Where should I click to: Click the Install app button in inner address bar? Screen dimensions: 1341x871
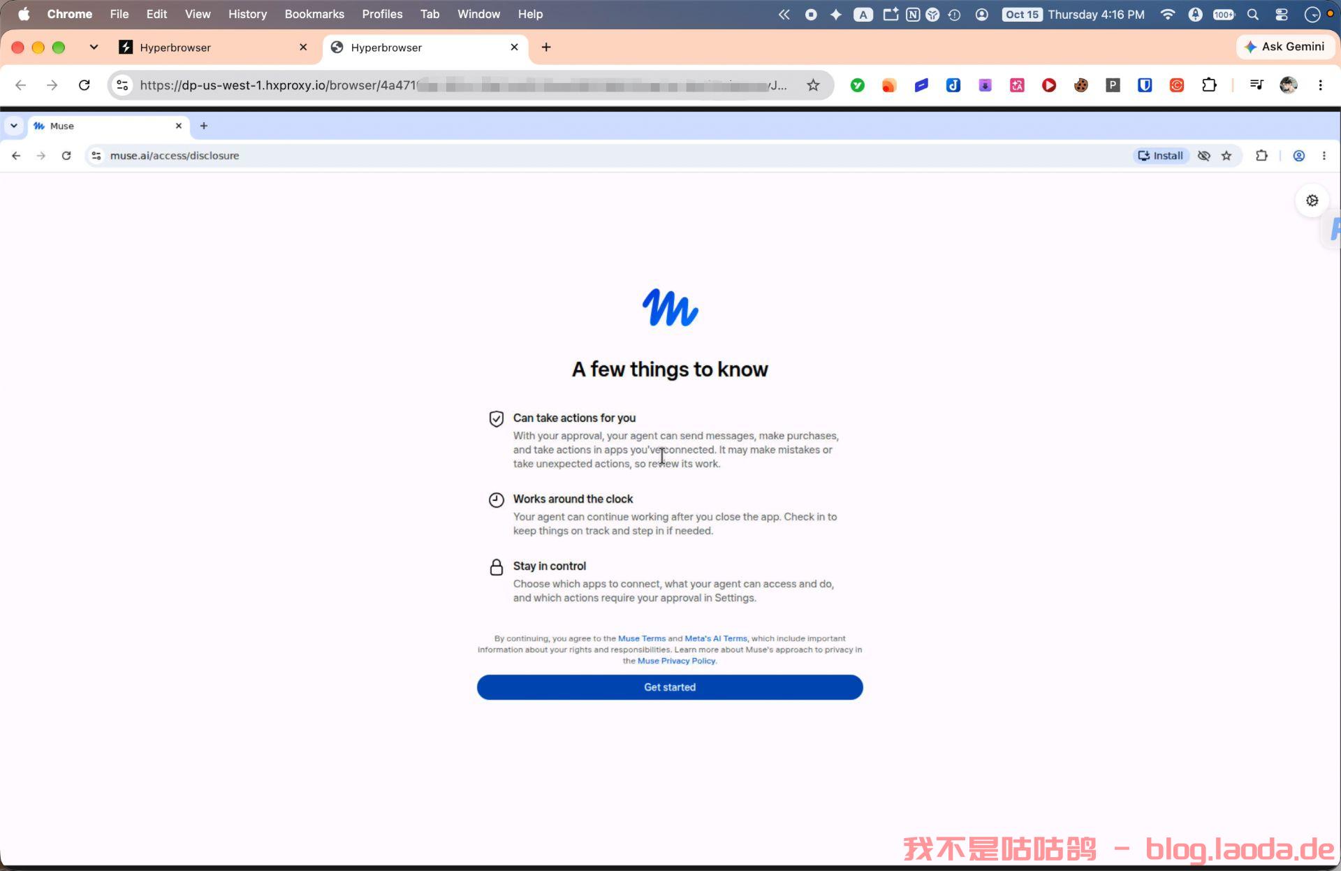(x=1161, y=156)
